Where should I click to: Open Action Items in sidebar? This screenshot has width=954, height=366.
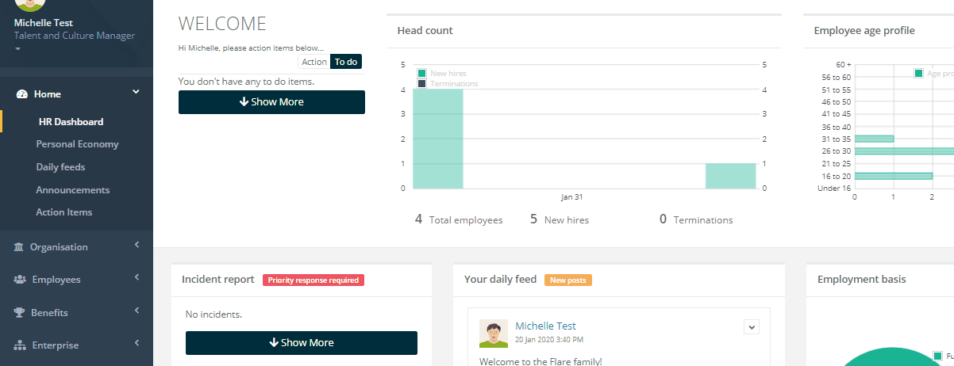click(x=64, y=212)
